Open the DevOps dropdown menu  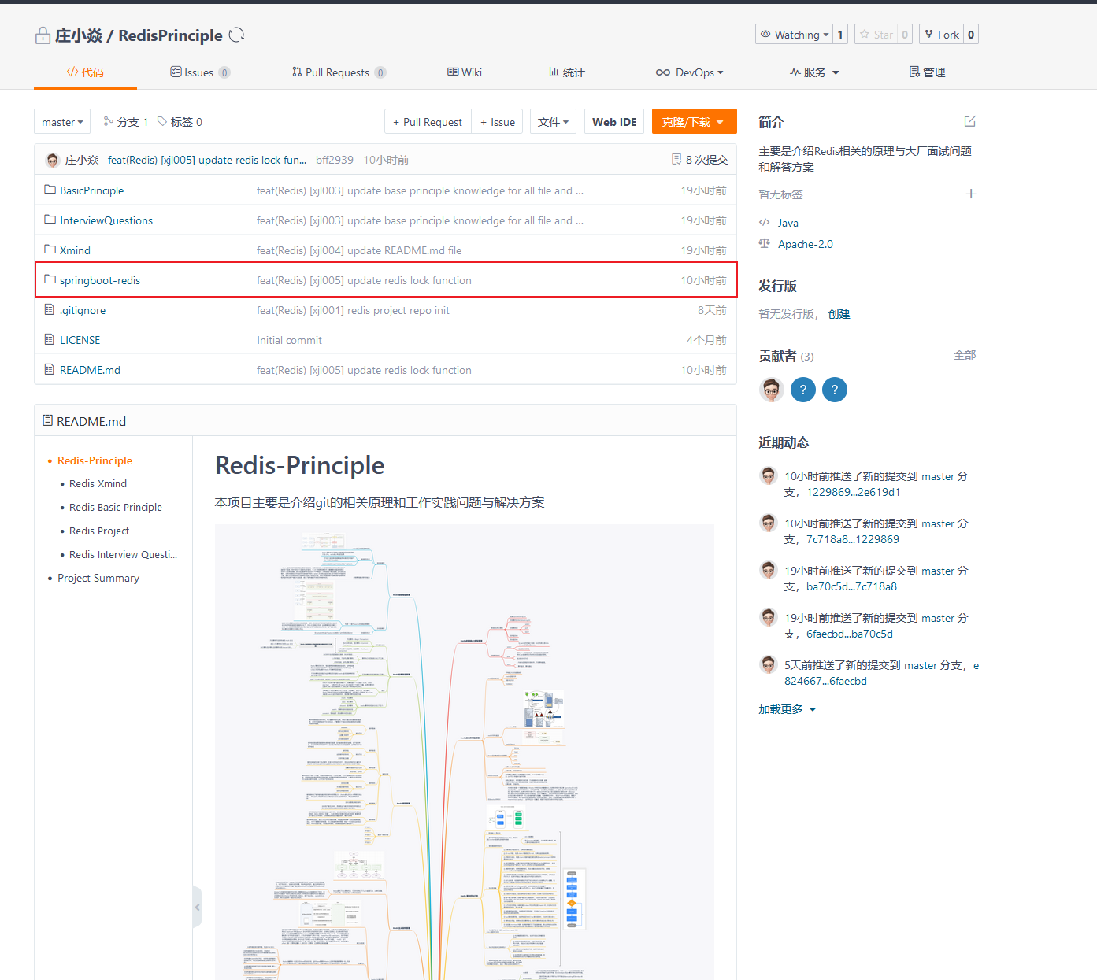[x=689, y=72]
